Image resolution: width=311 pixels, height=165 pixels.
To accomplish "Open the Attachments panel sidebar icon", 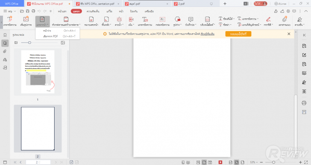I will (x=5, y=51).
